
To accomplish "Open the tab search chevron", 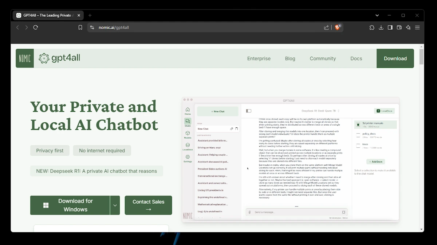I will [x=377, y=16].
